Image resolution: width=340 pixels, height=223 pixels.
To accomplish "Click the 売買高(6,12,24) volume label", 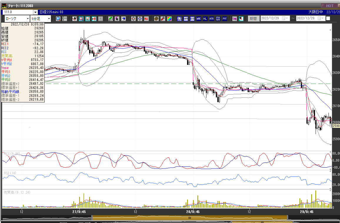I will 17,192.
